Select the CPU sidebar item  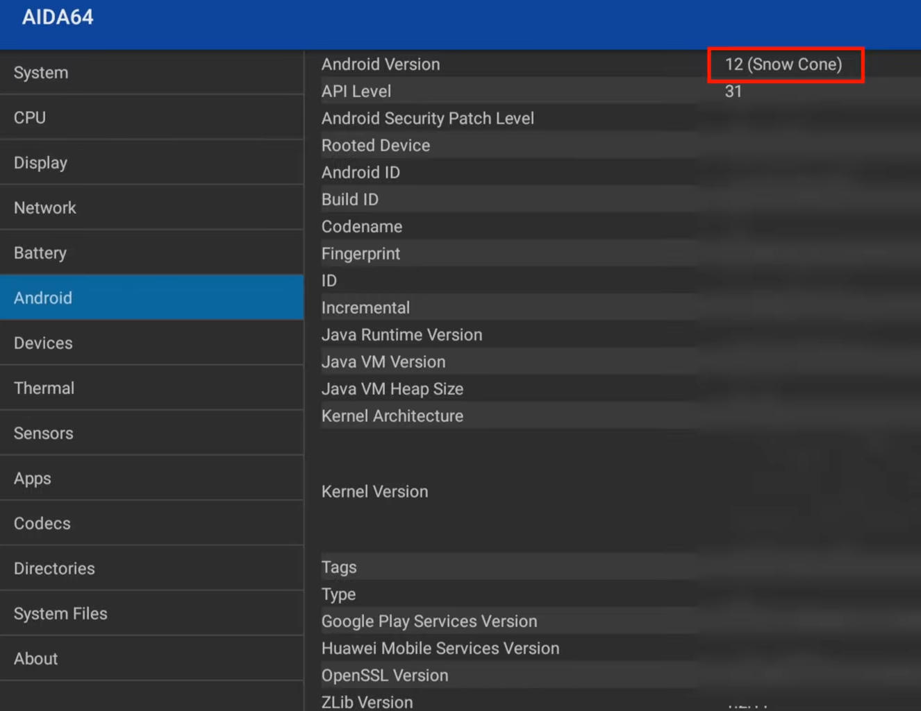tap(151, 118)
